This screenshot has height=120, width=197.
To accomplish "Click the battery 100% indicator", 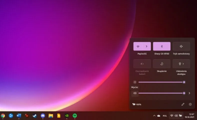I will pyautogui.click(x=137, y=104).
